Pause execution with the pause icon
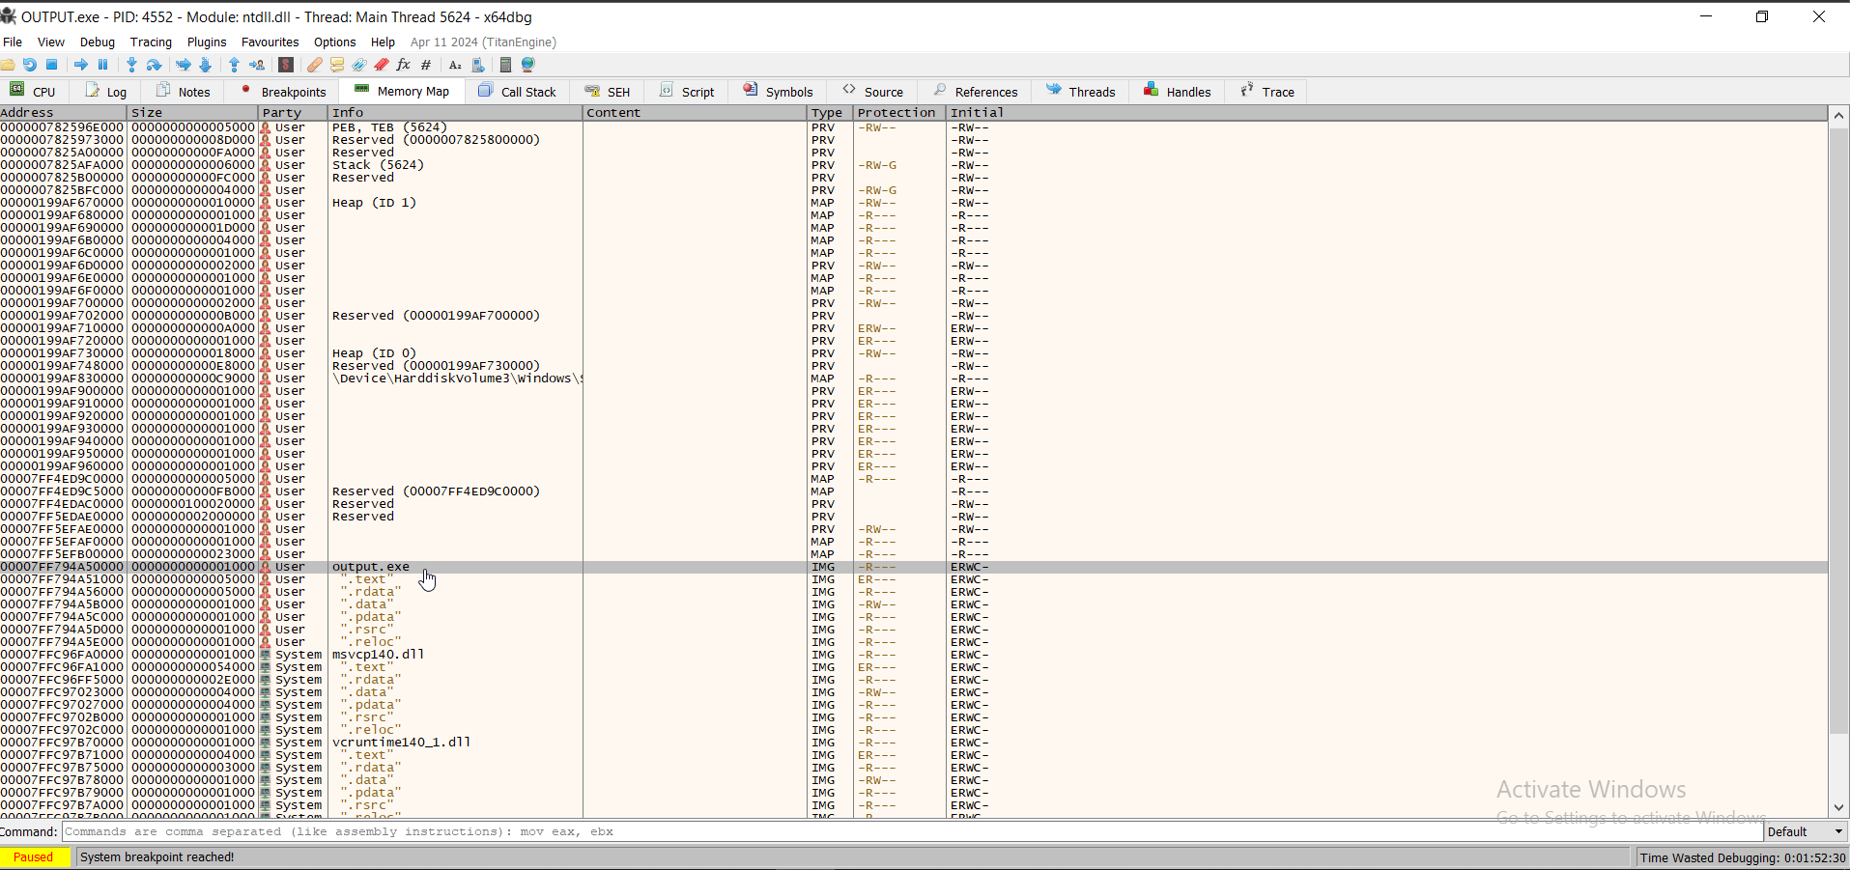 pyautogui.click(x=102, y=65)
